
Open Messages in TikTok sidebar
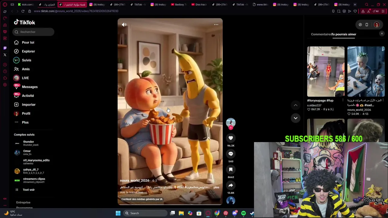[x=29, y=87]
